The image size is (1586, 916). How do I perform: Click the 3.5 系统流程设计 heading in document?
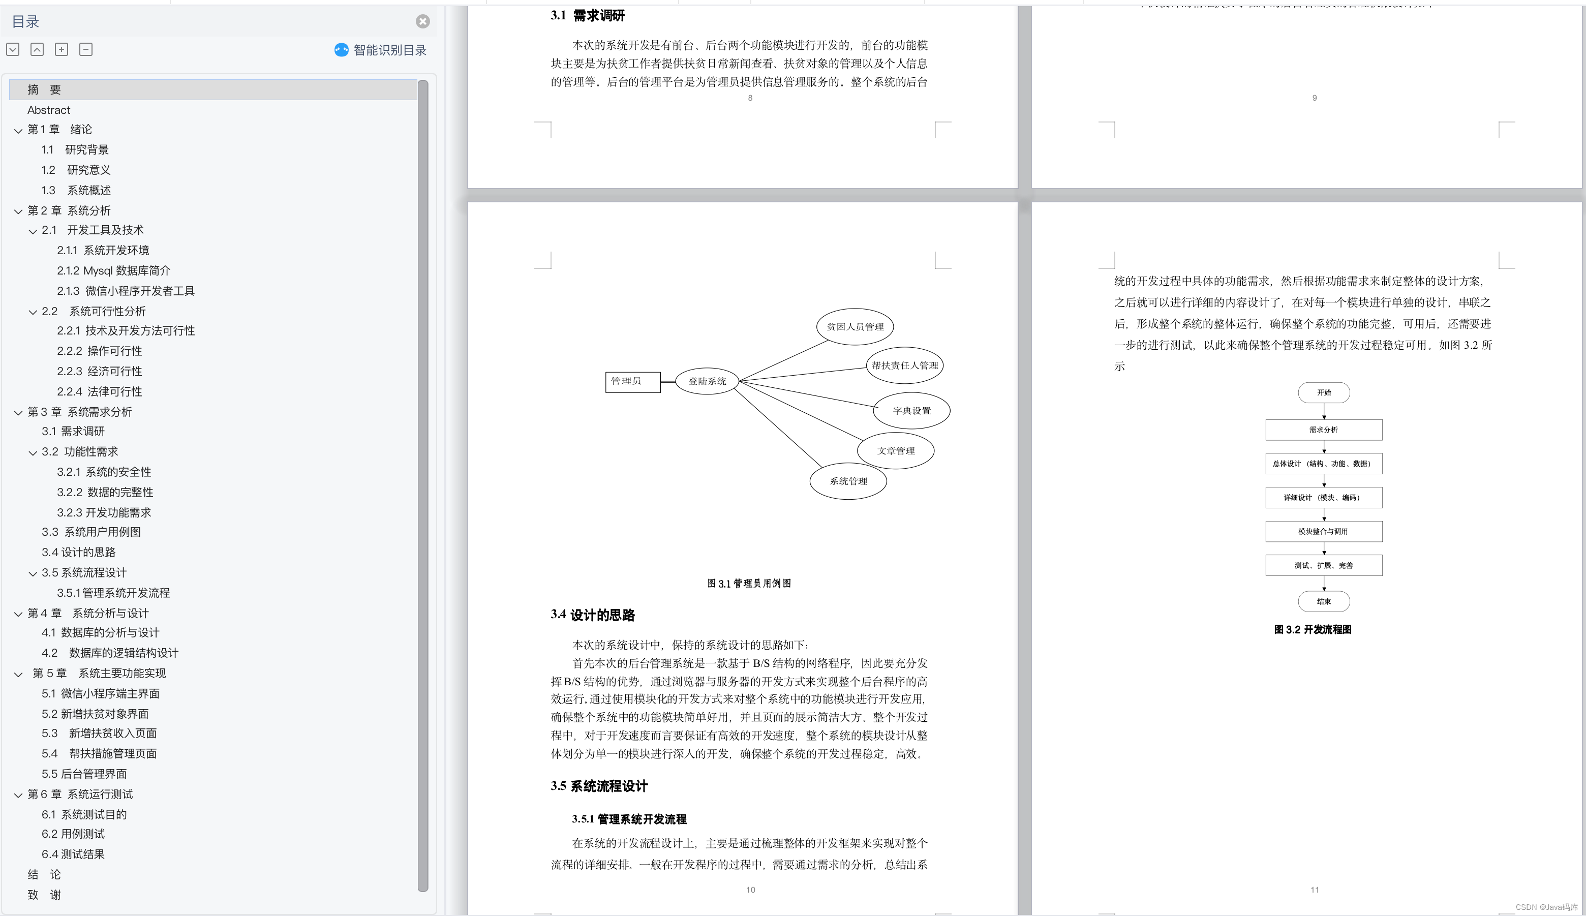click(x=599, y=786)
